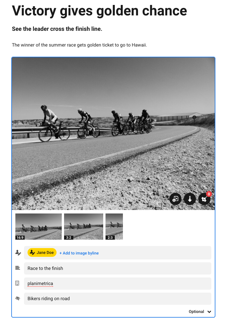Expand the Optional fields chevron

(209, 312)
